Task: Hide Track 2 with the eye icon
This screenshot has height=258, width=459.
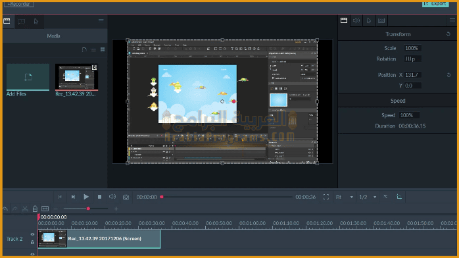Action: [32, 234]
